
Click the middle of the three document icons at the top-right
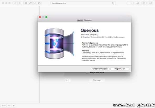click(144, 3)
